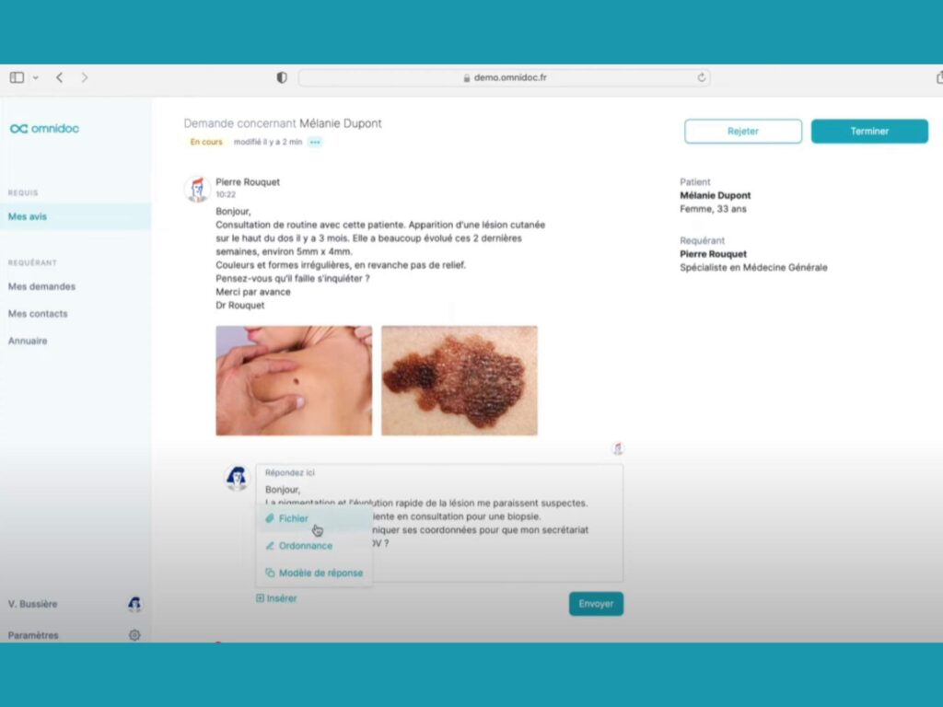Viewport: 943px width, 707px height.
Task: Open Mes demandes in the sidebar
Action: coord(41,287)
